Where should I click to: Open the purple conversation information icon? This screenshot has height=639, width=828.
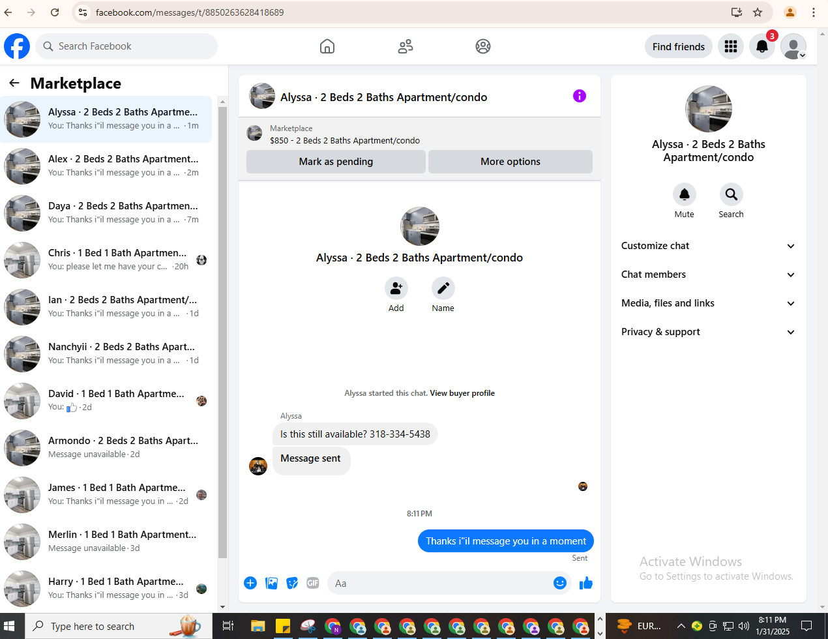pyautogui.click(x=580, y=96)
